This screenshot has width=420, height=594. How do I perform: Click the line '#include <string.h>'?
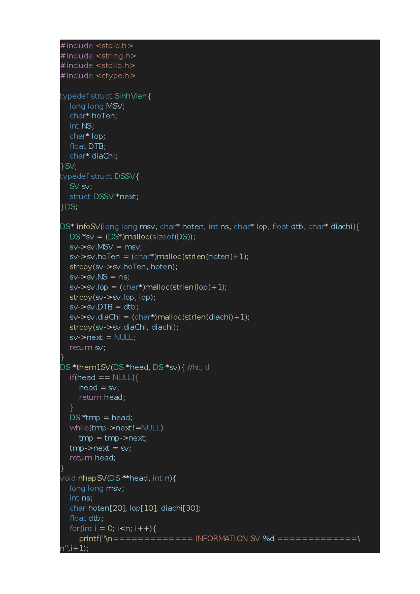coord(98,56)
